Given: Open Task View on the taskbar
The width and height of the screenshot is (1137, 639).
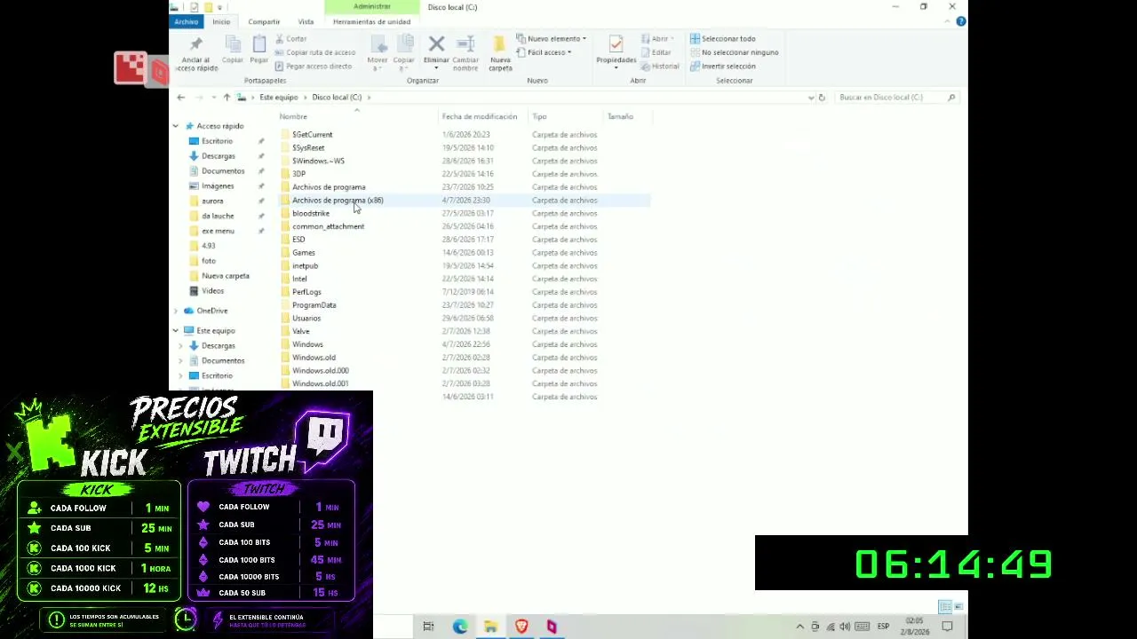Looking at the screenshot, I should (428, 627).
